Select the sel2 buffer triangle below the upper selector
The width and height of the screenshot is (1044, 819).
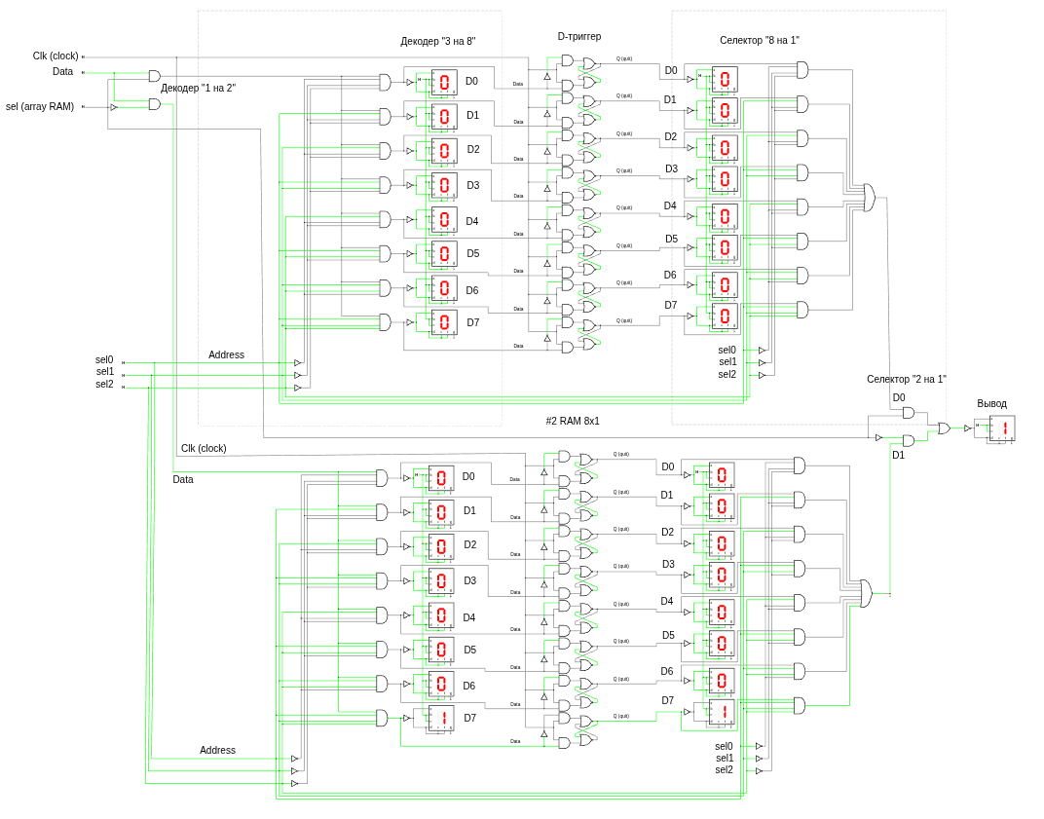[760, 374]
